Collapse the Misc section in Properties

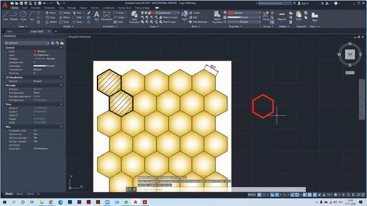pyautogui.click(x=61, y=127)
